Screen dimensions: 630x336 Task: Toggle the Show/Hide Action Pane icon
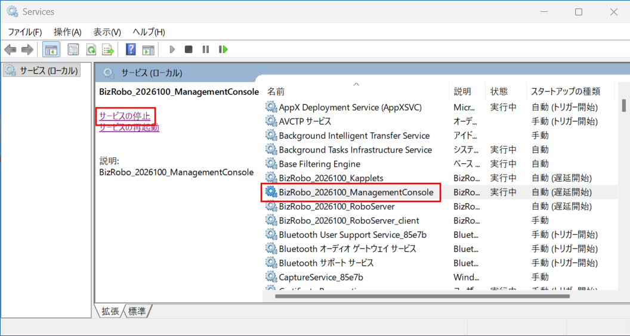click(x=149, y=50)
